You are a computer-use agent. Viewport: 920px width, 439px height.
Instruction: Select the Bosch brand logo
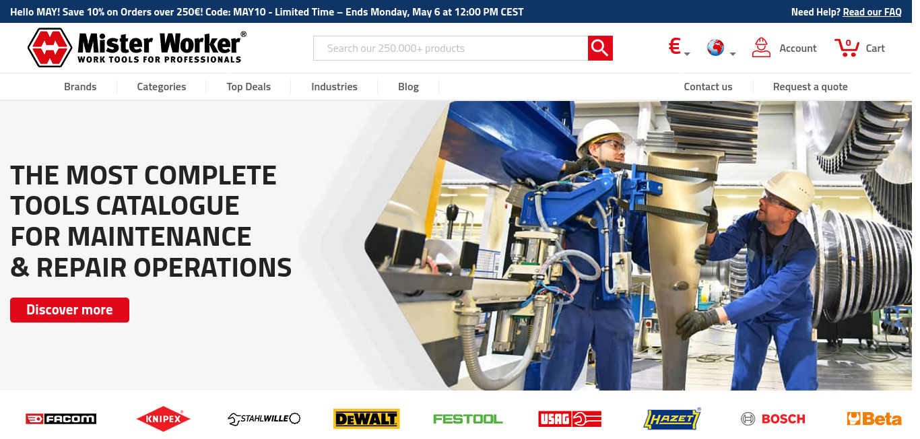(773, 419)
